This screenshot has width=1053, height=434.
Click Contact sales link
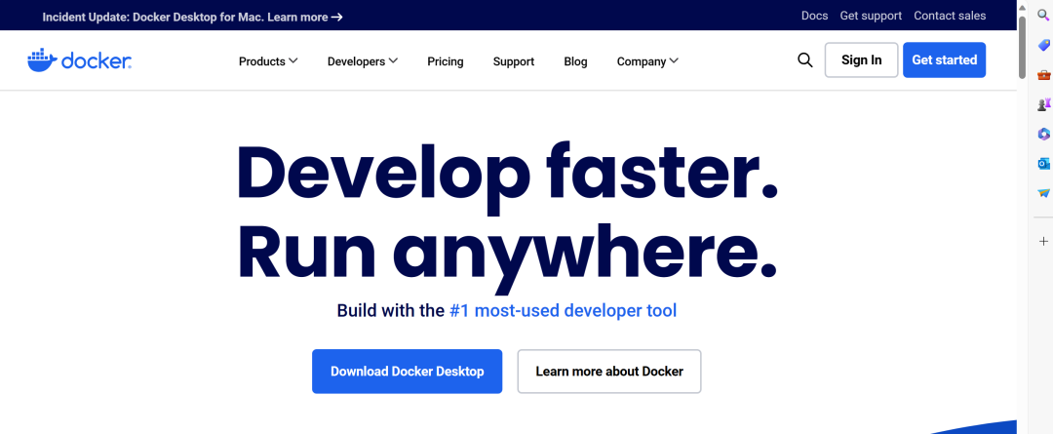point(950,16)
